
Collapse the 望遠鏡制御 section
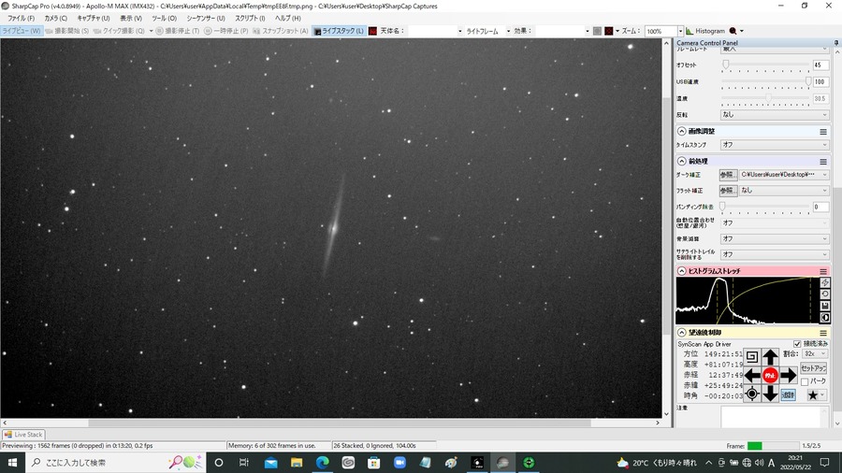pyautogui.click(x=681, y=333)
